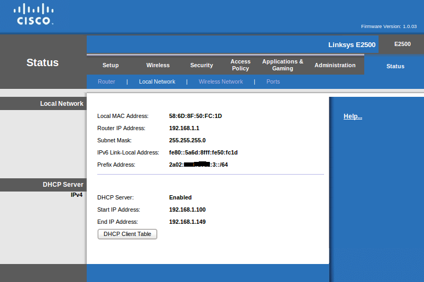Click the router IP value 192.168.1.1

click(x=184, y=128)
